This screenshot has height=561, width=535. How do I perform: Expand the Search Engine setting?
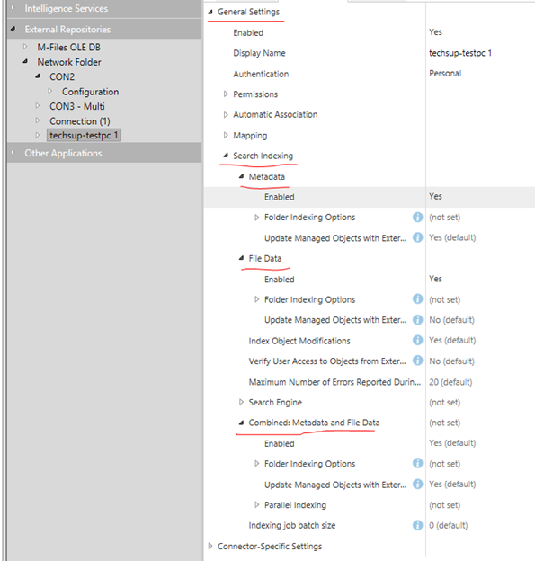click(241, 402)
